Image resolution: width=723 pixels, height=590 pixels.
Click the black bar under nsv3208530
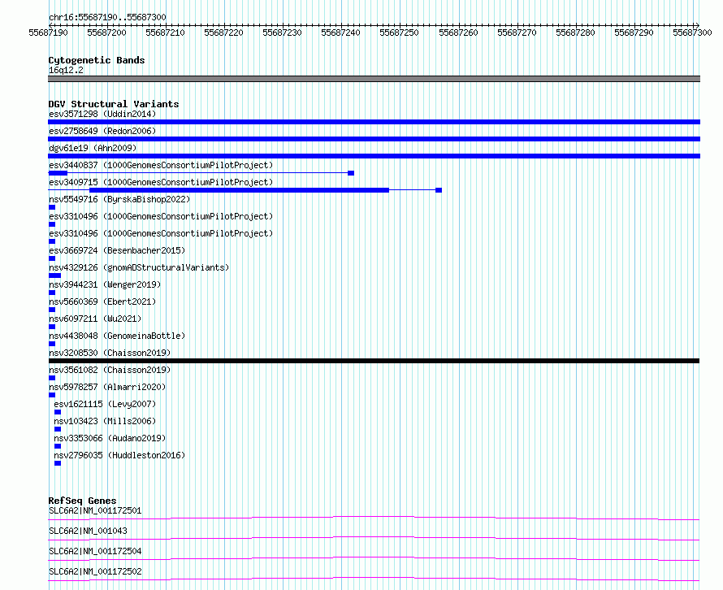point(374,361)
